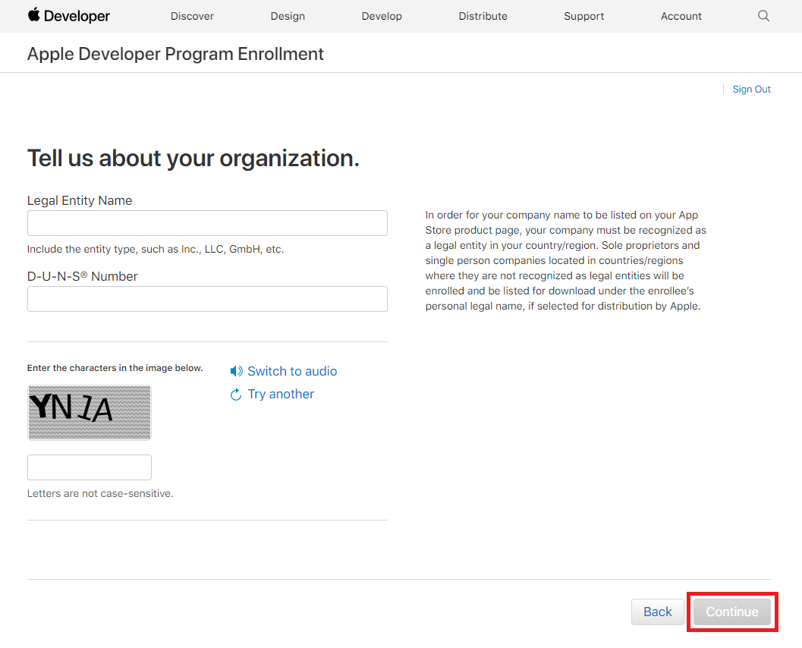Open the Support page
This screenshot has width=802, height=648.
click(583, 17)
